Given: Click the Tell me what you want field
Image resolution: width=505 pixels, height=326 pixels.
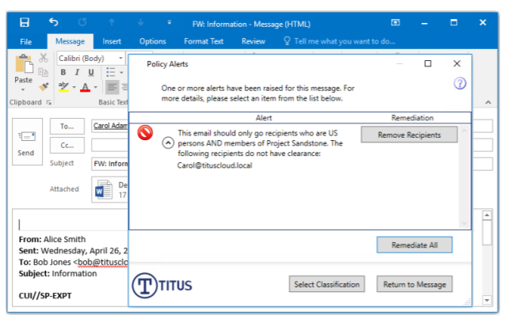Looking at the screenshot, I should [x=340, y=41].
